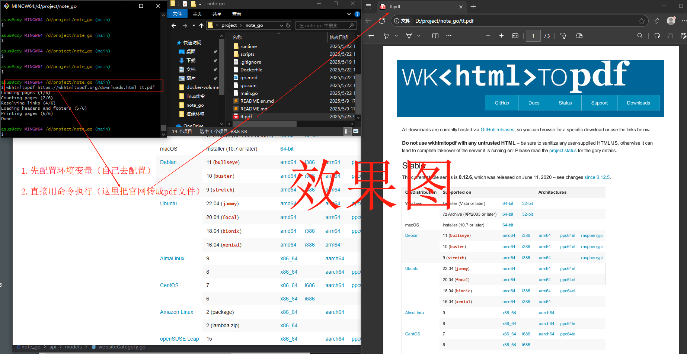The image size is (687, 354).
Task: Refresh the note_go folder view
Action: [288, 25]
